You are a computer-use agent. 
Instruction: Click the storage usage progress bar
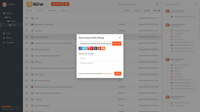click(11, 106)
